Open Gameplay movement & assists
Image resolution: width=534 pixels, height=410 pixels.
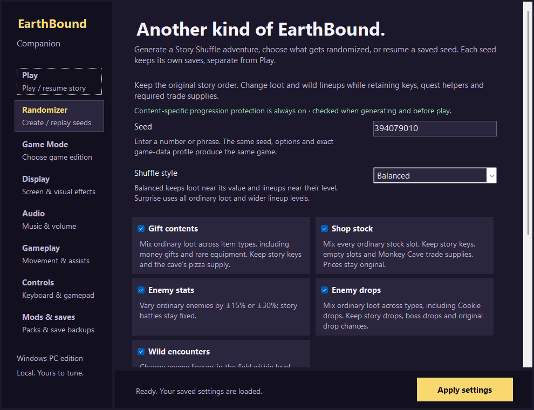(59, 254)
